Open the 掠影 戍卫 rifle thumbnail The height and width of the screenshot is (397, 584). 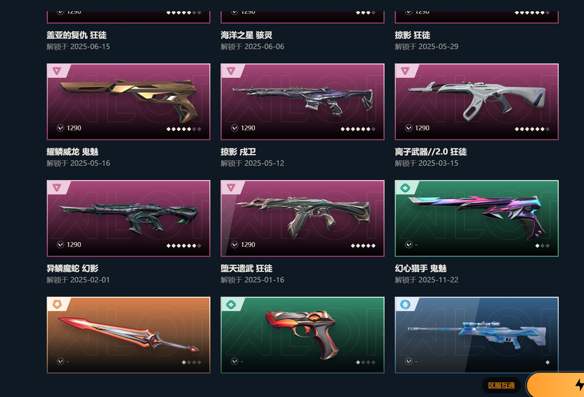click(x=302, y=102)
